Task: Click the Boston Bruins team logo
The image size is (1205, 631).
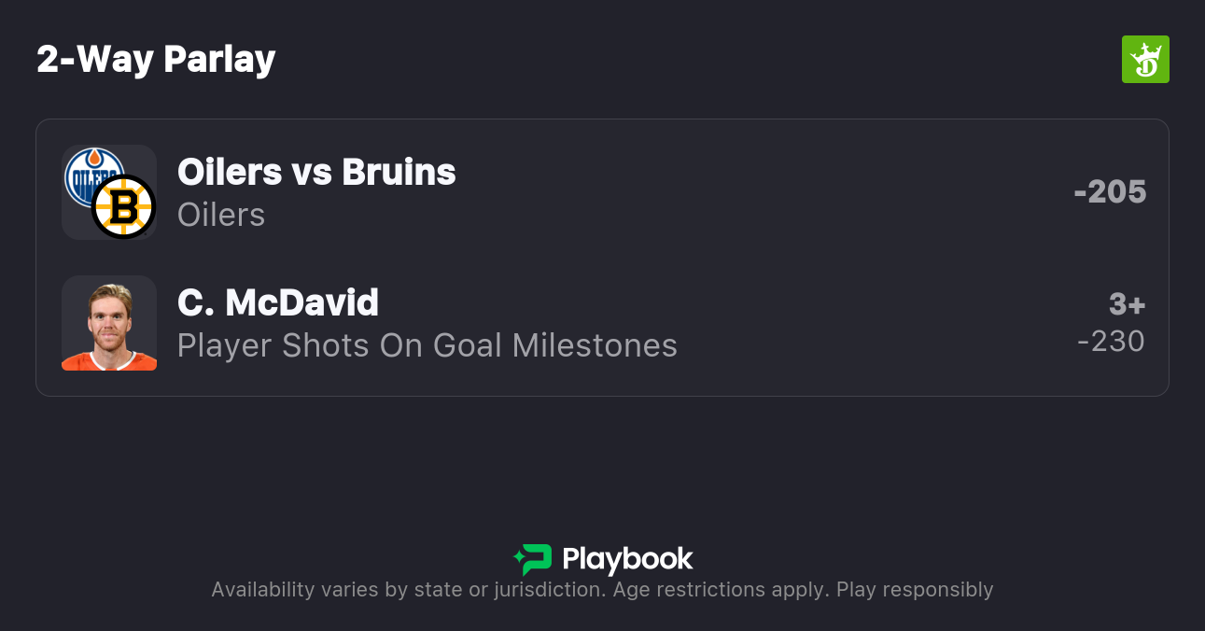Action: pyautogui.click(x=123, y=206)
